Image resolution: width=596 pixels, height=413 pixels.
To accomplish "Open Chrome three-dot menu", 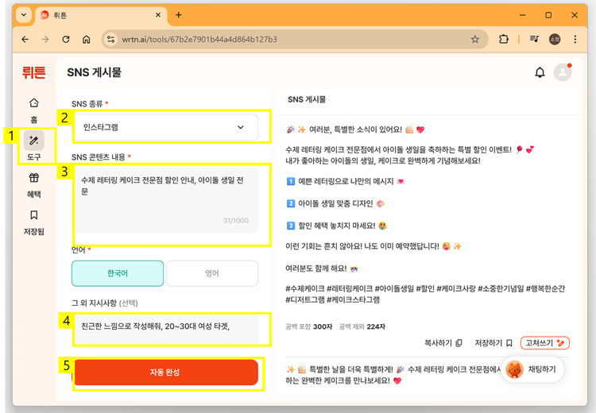I will coord(575,39).
